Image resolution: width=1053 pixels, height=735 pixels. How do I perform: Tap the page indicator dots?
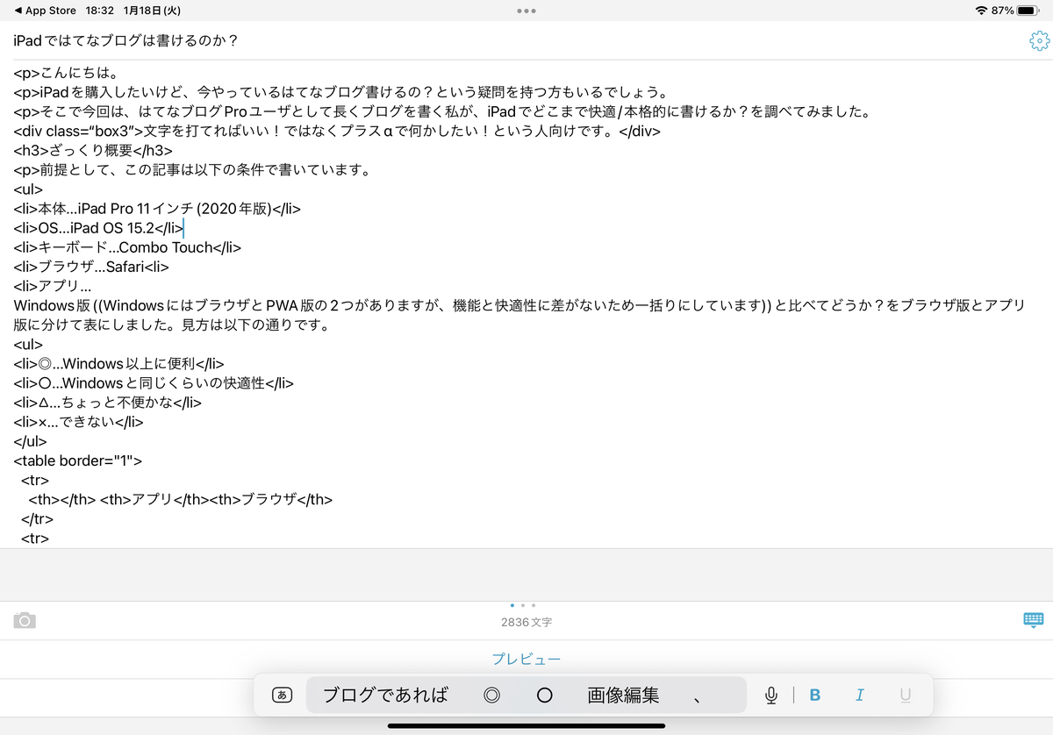tap(523, 605)
